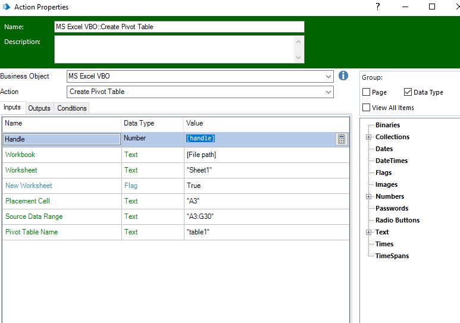This screenshot has width=460, height=323.
Task: Select the Dates tree item
Action: pos(384,149)
